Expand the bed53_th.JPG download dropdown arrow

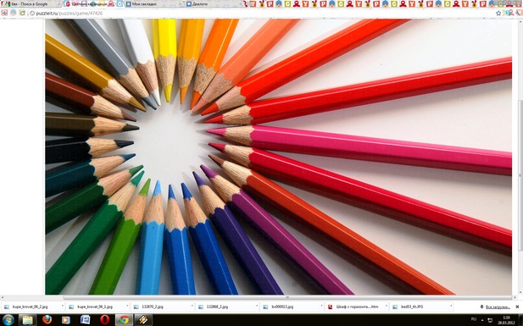click(451, 307)
